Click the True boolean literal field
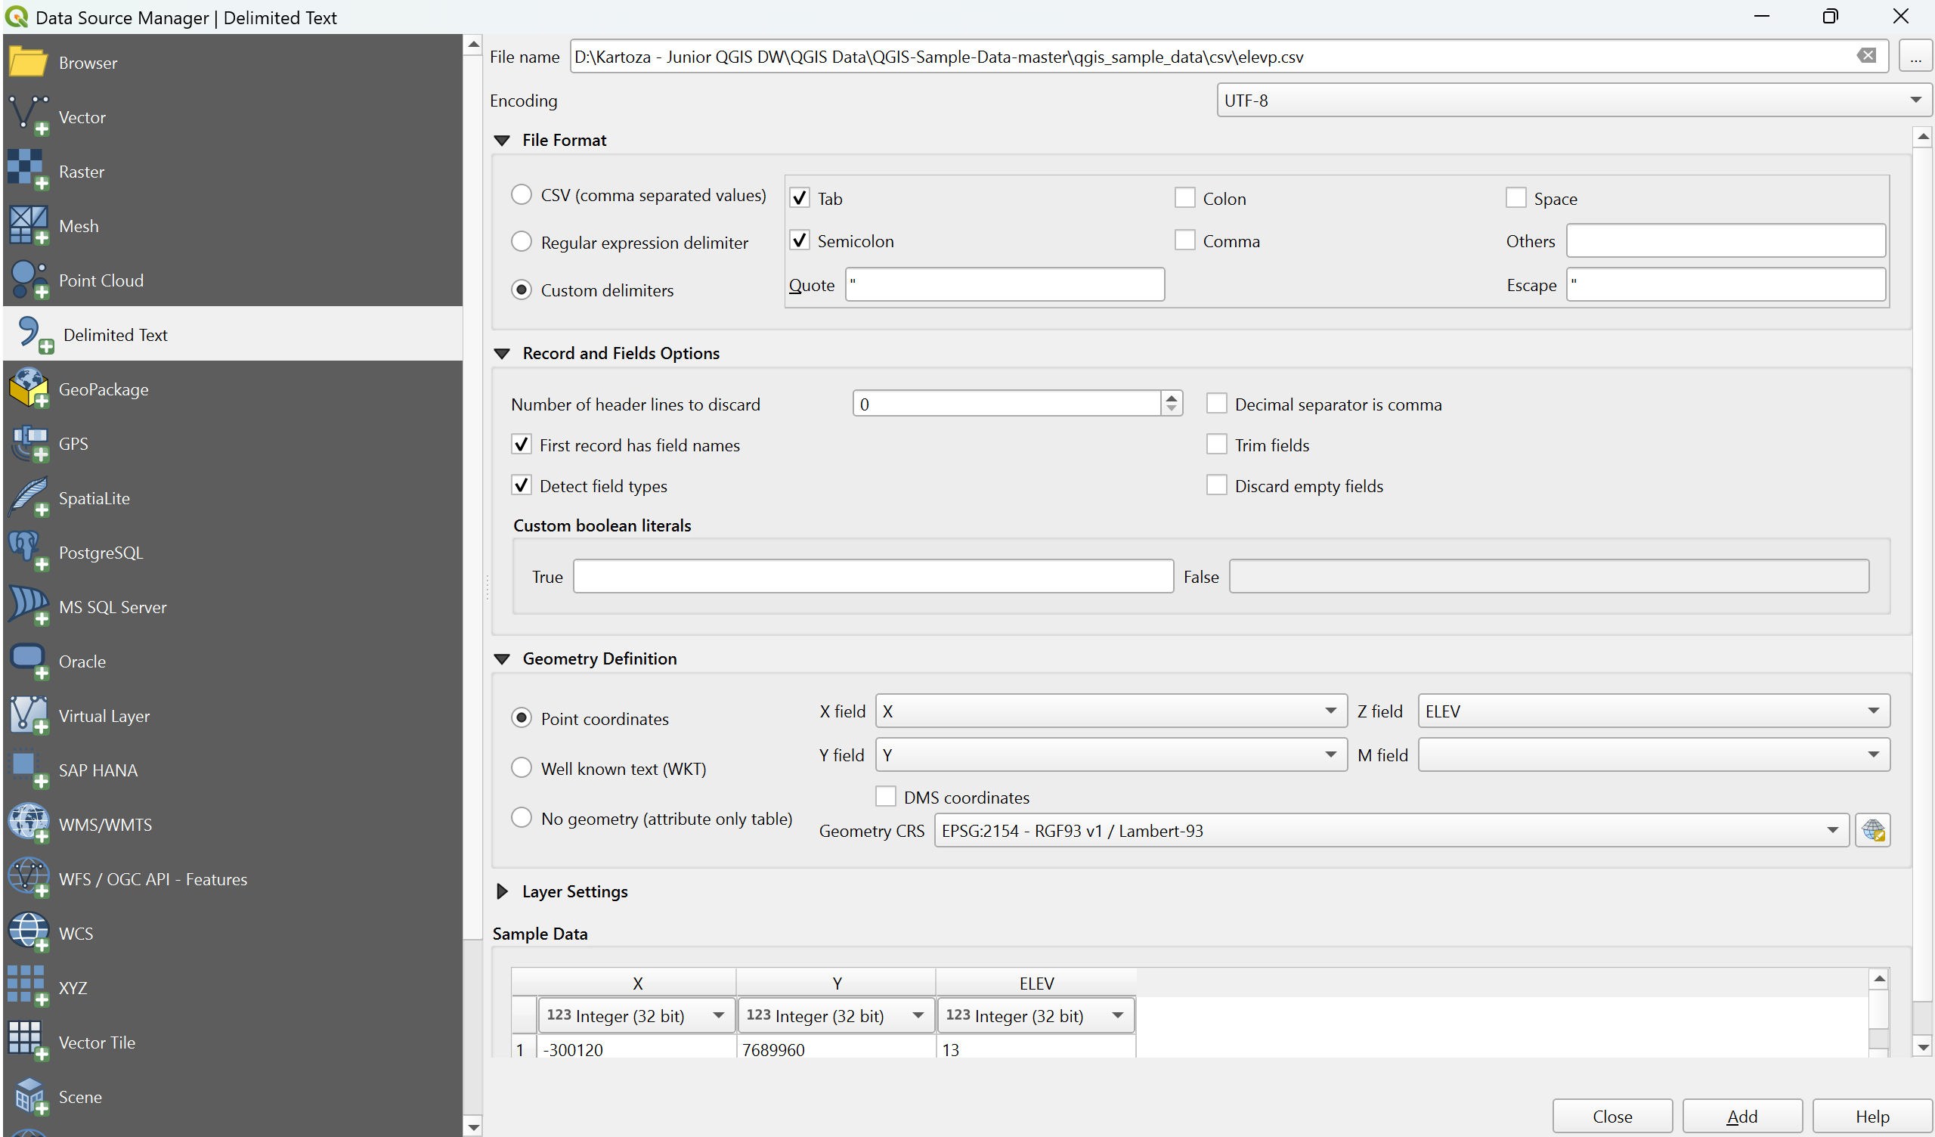Image resolution: width=1935 pixels, height=1137 pixels. coord(873,576)
